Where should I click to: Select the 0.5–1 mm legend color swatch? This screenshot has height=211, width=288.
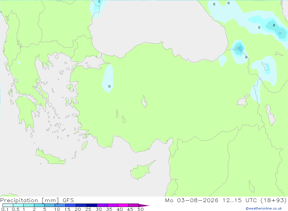18,205
